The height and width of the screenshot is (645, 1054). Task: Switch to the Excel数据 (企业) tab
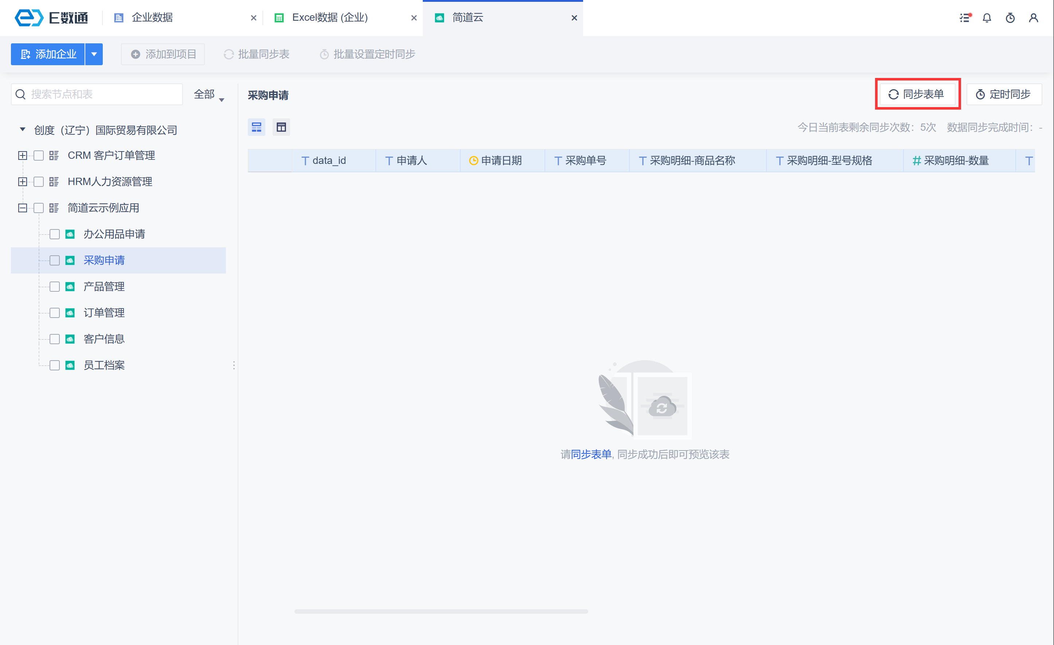[x=330, y=18]
